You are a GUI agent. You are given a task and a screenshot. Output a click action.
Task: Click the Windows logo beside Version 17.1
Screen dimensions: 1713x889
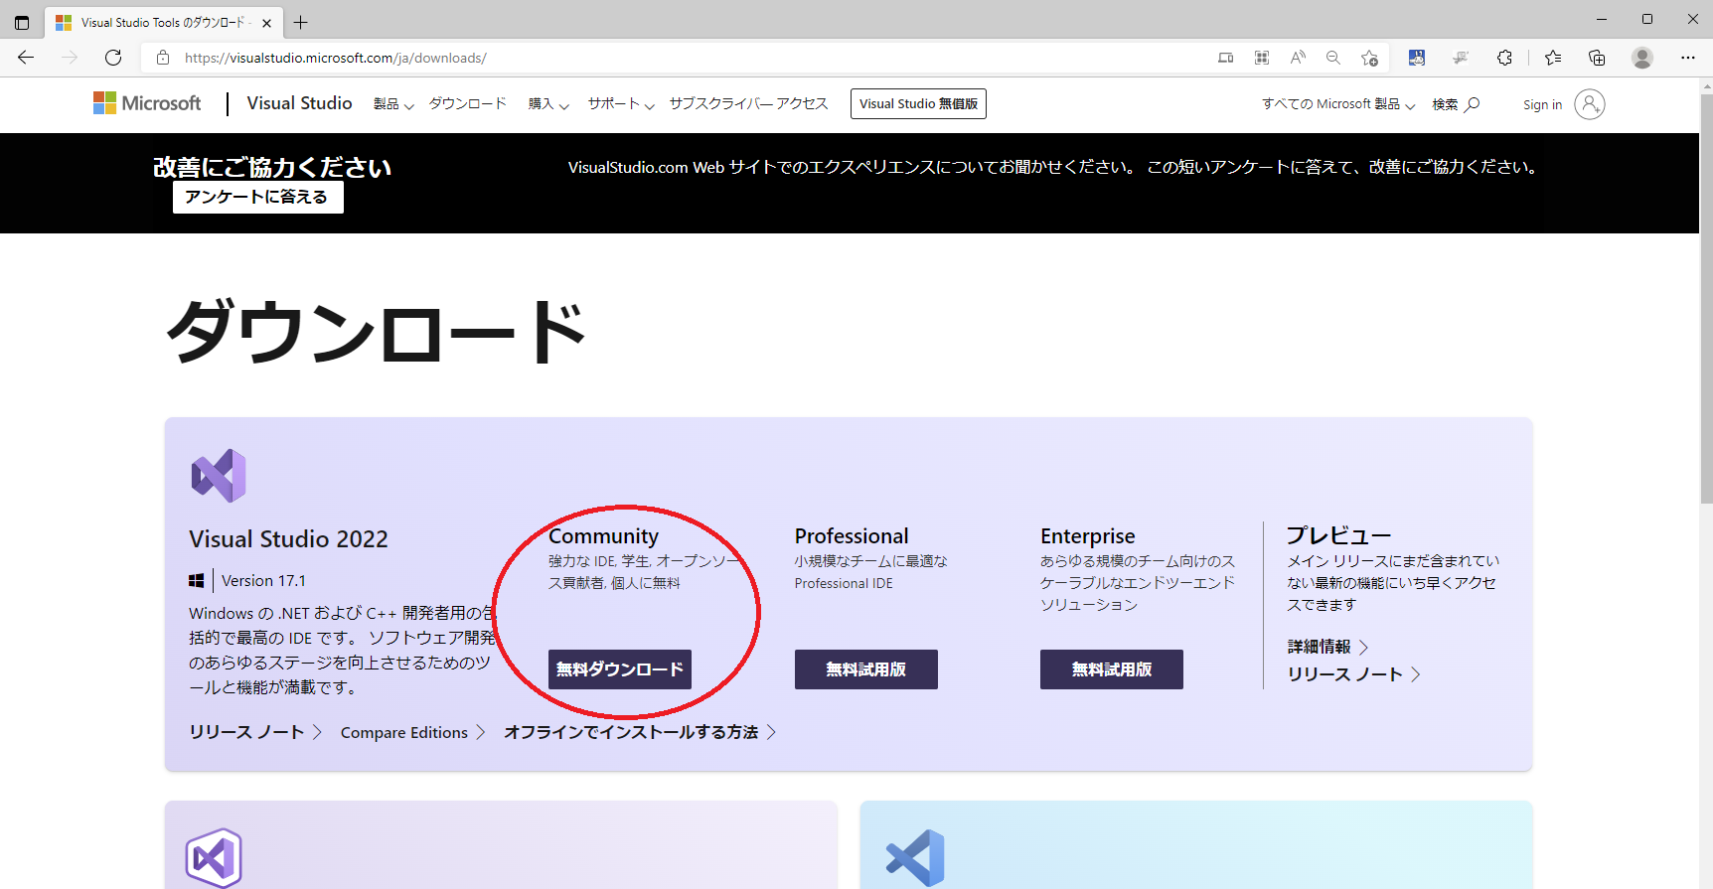[x=197, y=581]
